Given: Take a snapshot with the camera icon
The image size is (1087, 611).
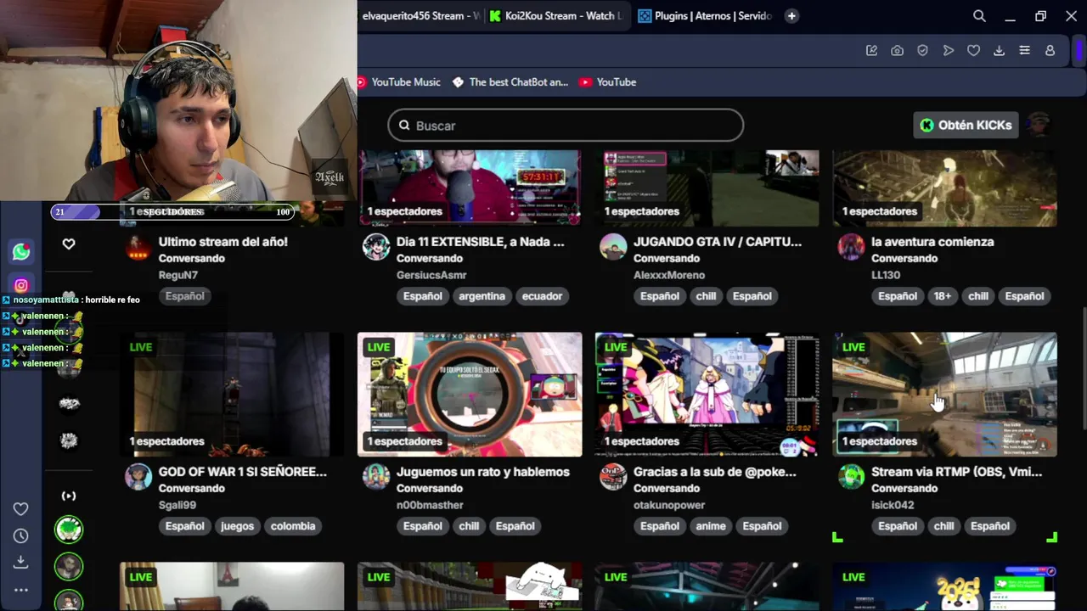Looking at the screenshot, I should (897, 51).
